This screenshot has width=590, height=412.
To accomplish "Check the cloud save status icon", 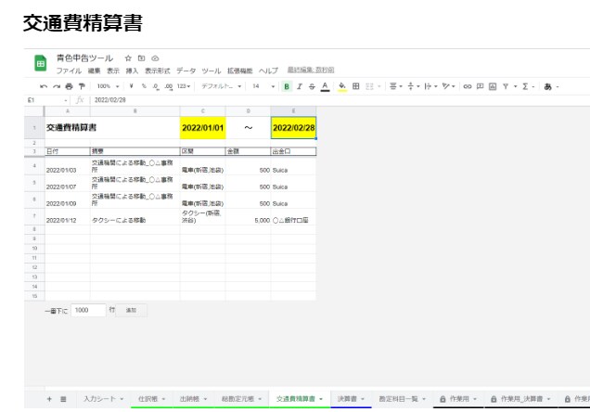I will coord(155,58).
